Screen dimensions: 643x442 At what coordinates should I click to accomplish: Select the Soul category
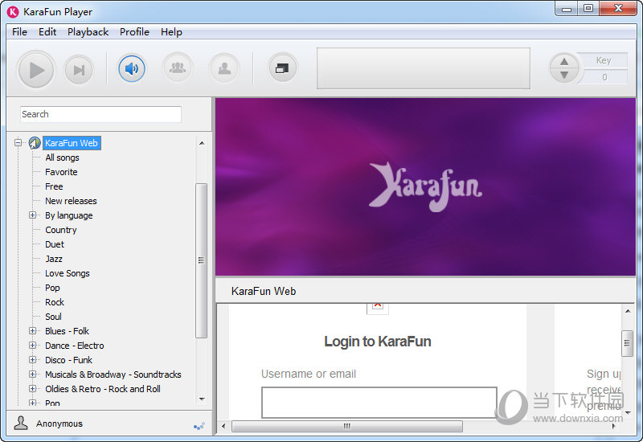point(53,317)
